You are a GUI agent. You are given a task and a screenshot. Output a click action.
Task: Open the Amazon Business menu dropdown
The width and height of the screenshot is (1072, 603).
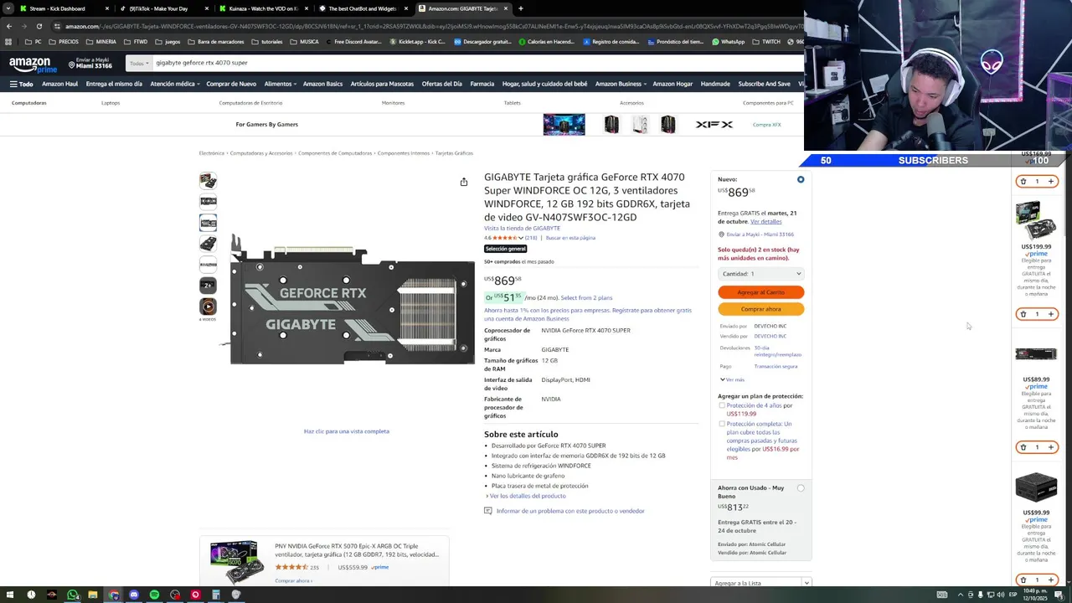(621, 84)
